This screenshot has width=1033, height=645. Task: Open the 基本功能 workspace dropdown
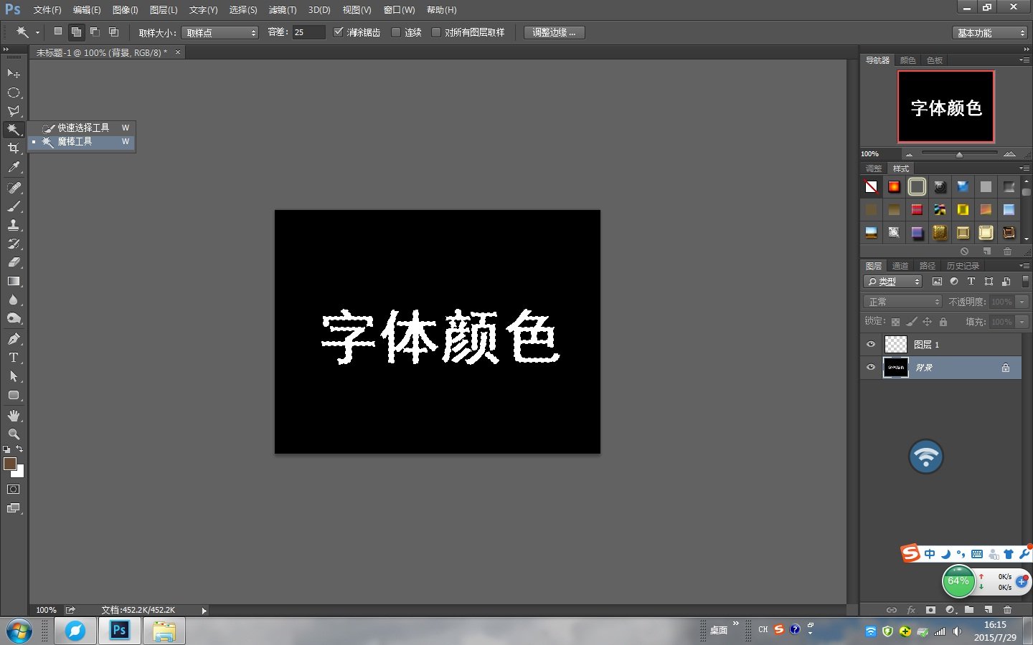[x=989, y=32]
